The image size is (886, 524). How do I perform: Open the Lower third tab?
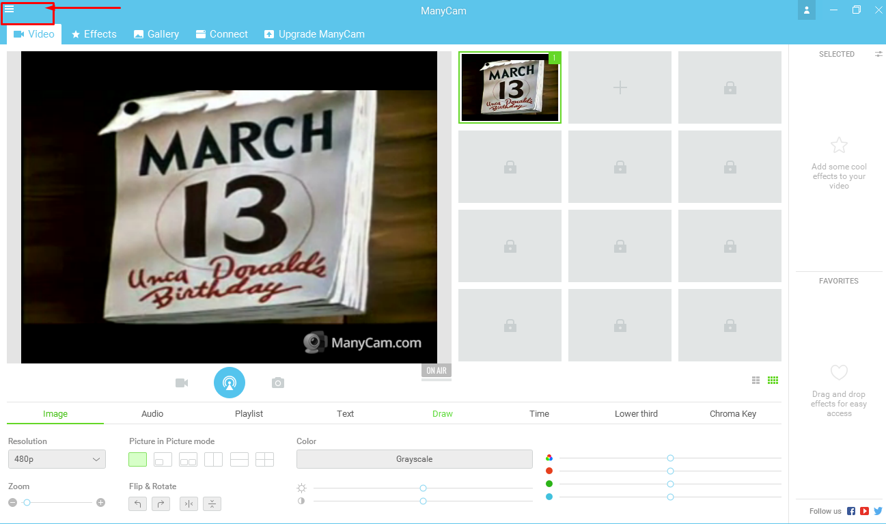pos(636,413)
